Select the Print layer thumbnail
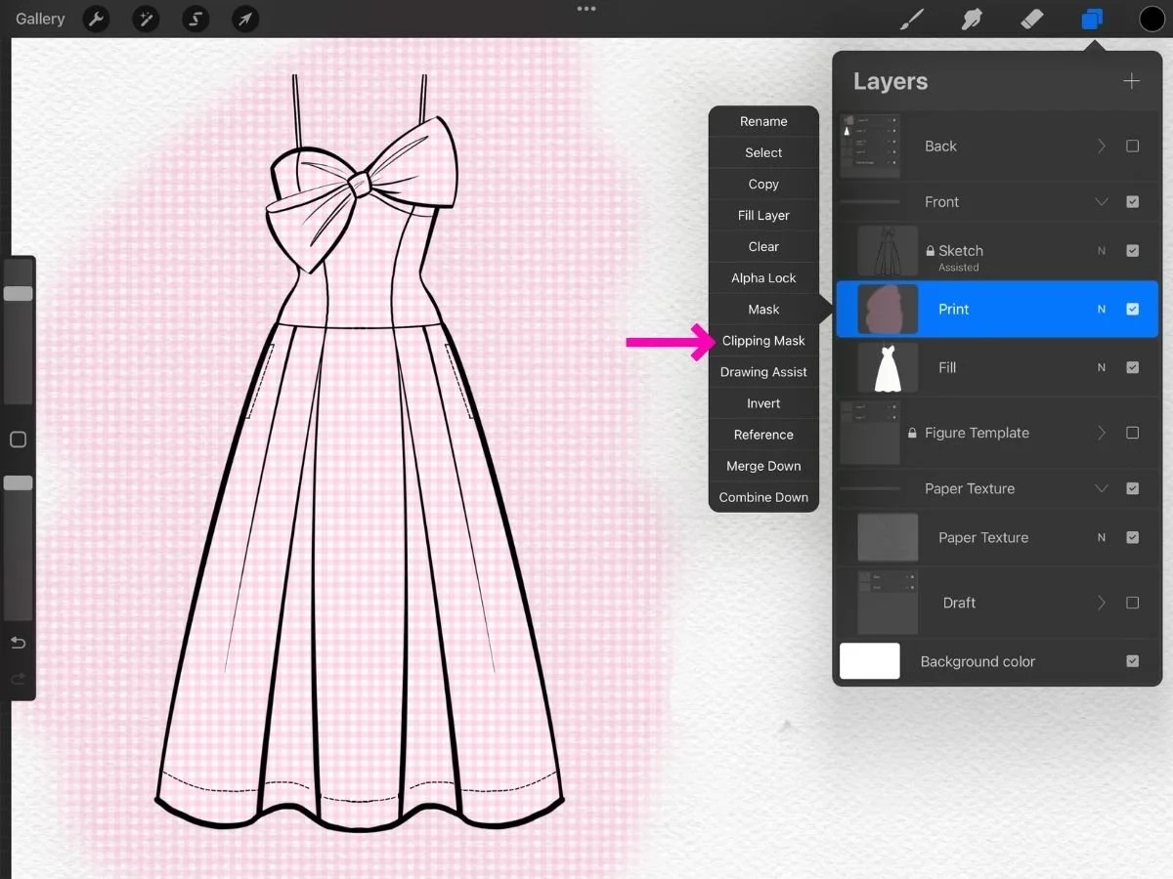This screenshot has height=879, width=1173. (888, 310)
